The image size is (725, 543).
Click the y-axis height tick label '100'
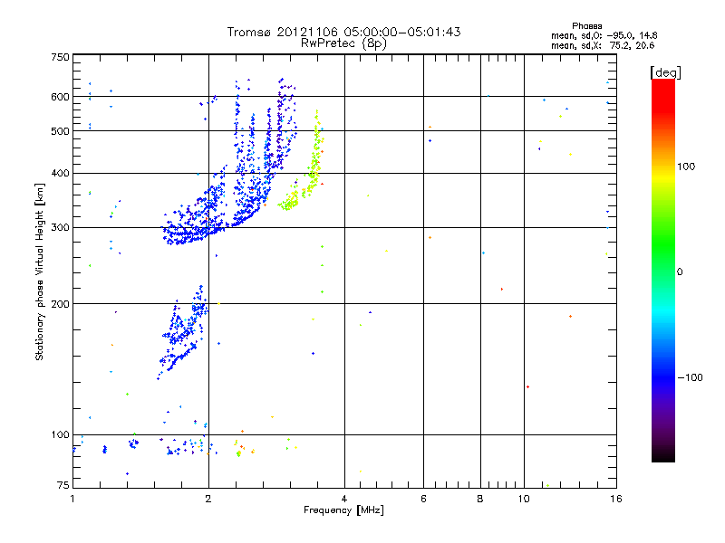pyautogui.click(x=60, y=435)
